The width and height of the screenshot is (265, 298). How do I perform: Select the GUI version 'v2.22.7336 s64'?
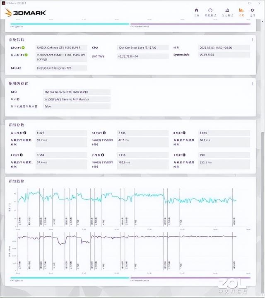143,56
